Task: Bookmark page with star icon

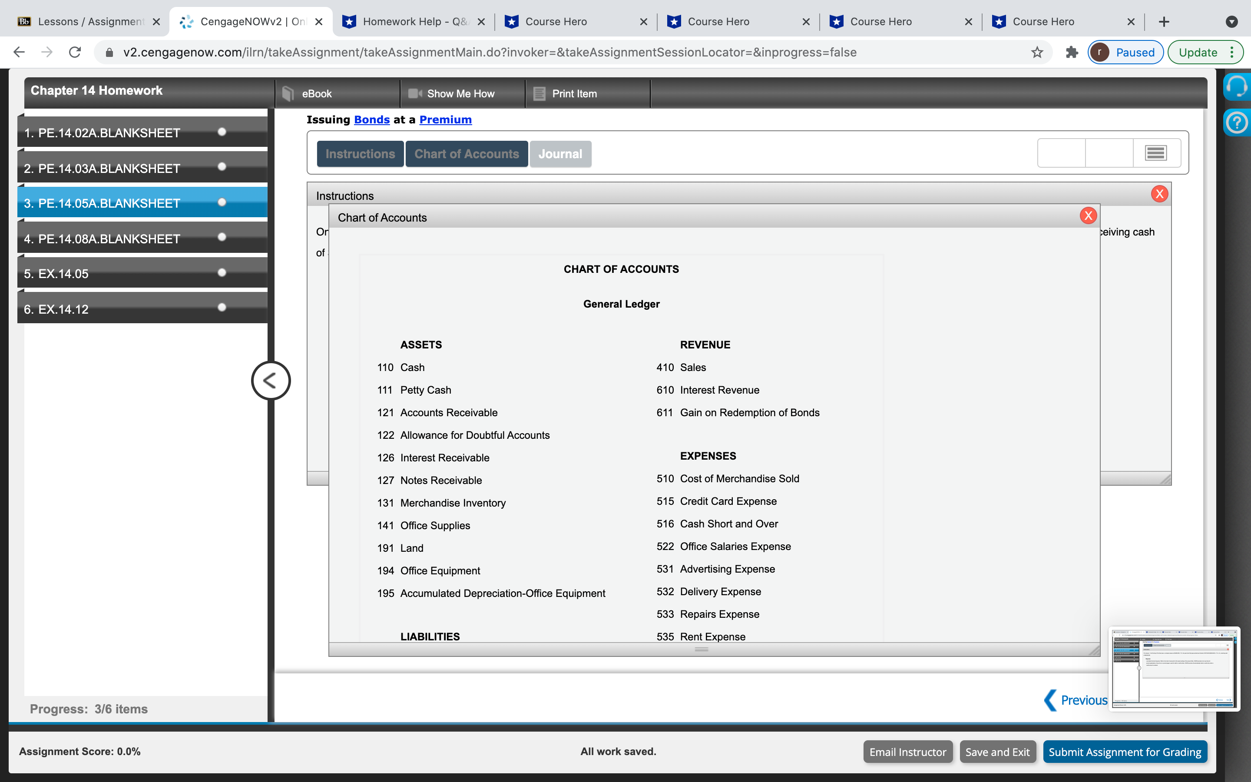Action: [1037, 52]
